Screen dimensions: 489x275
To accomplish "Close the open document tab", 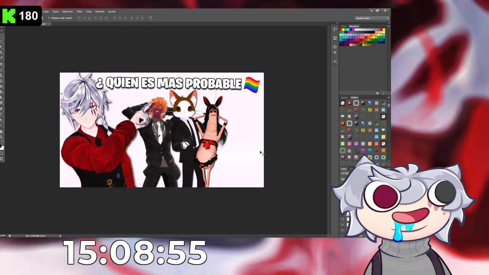I will click(x=49, y=24).
